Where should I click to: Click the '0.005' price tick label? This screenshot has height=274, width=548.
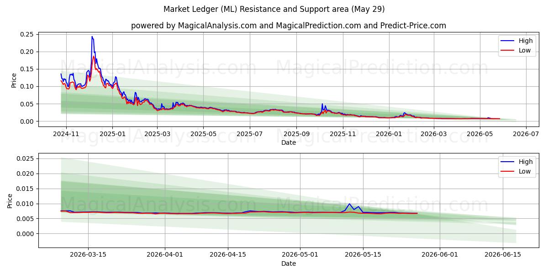[25, 219]
